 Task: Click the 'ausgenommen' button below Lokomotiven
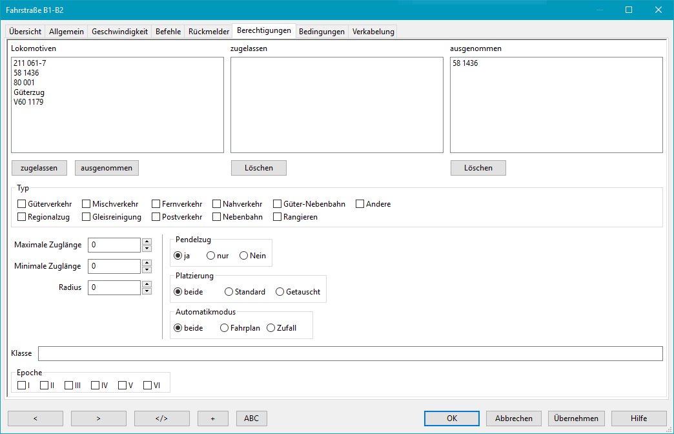tap(107, 168)
